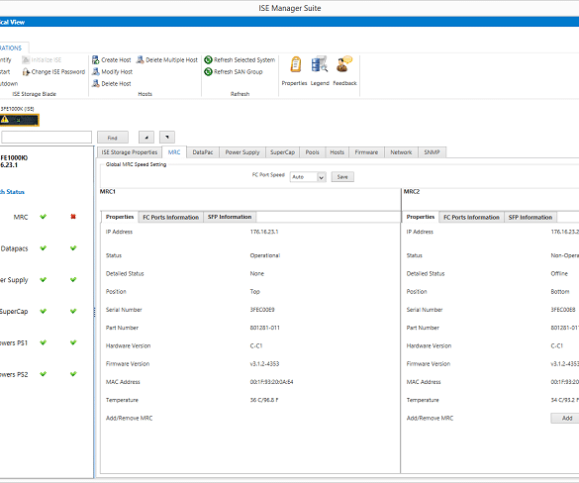The height and width of the screenshot is (483, 579).
Task: Click MRC1 serial number 3FEC00E9
Action: [262, 310]
